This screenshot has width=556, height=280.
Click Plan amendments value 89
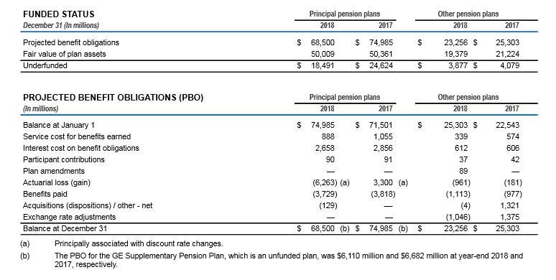463,171
